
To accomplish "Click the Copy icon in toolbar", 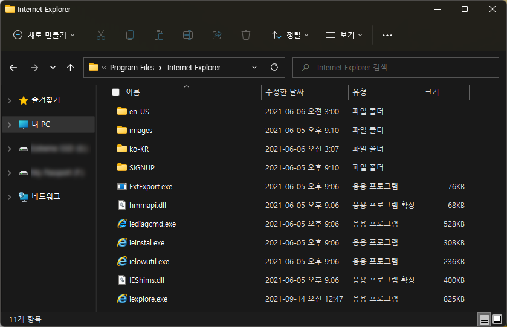I will 130,35.
